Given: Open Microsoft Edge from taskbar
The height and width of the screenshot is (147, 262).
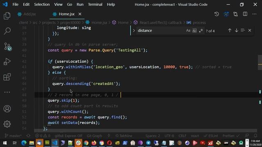Looking at the screenshot, I should click(x=24, y=143).
